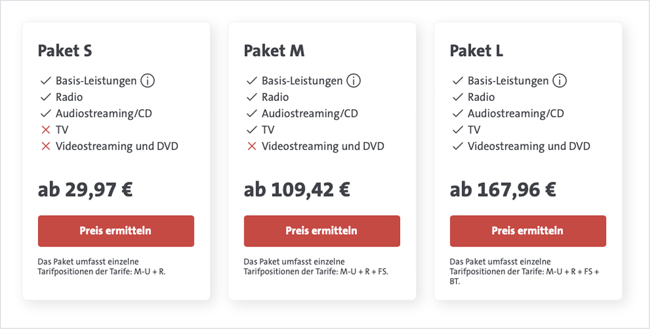Click the info icon next to Basis-Leistungen in Paket M
The image size is (650, 329).
coord(353,80)
